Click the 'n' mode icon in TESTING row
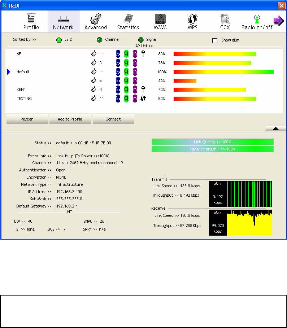Viewport: 287px width, 328px height. tap(135, 99)
